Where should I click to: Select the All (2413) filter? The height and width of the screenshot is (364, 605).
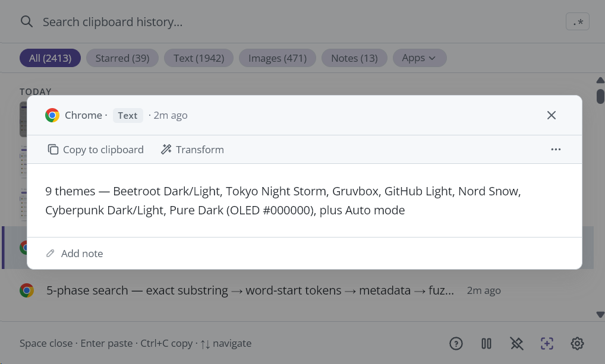click(x=50, y=58)
